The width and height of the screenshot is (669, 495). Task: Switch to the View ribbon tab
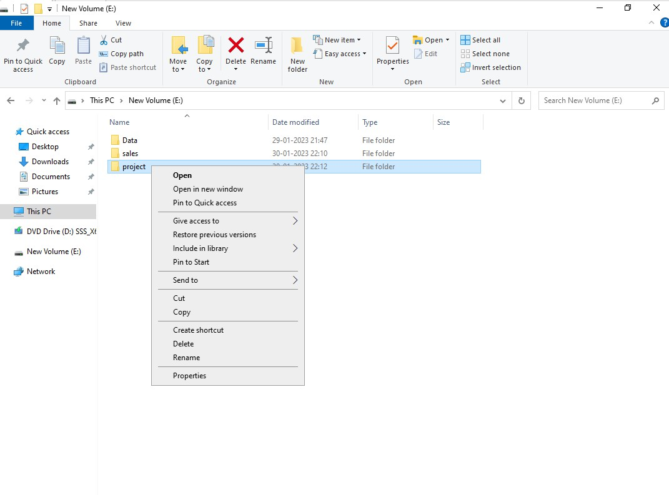(x=123, y=23)
